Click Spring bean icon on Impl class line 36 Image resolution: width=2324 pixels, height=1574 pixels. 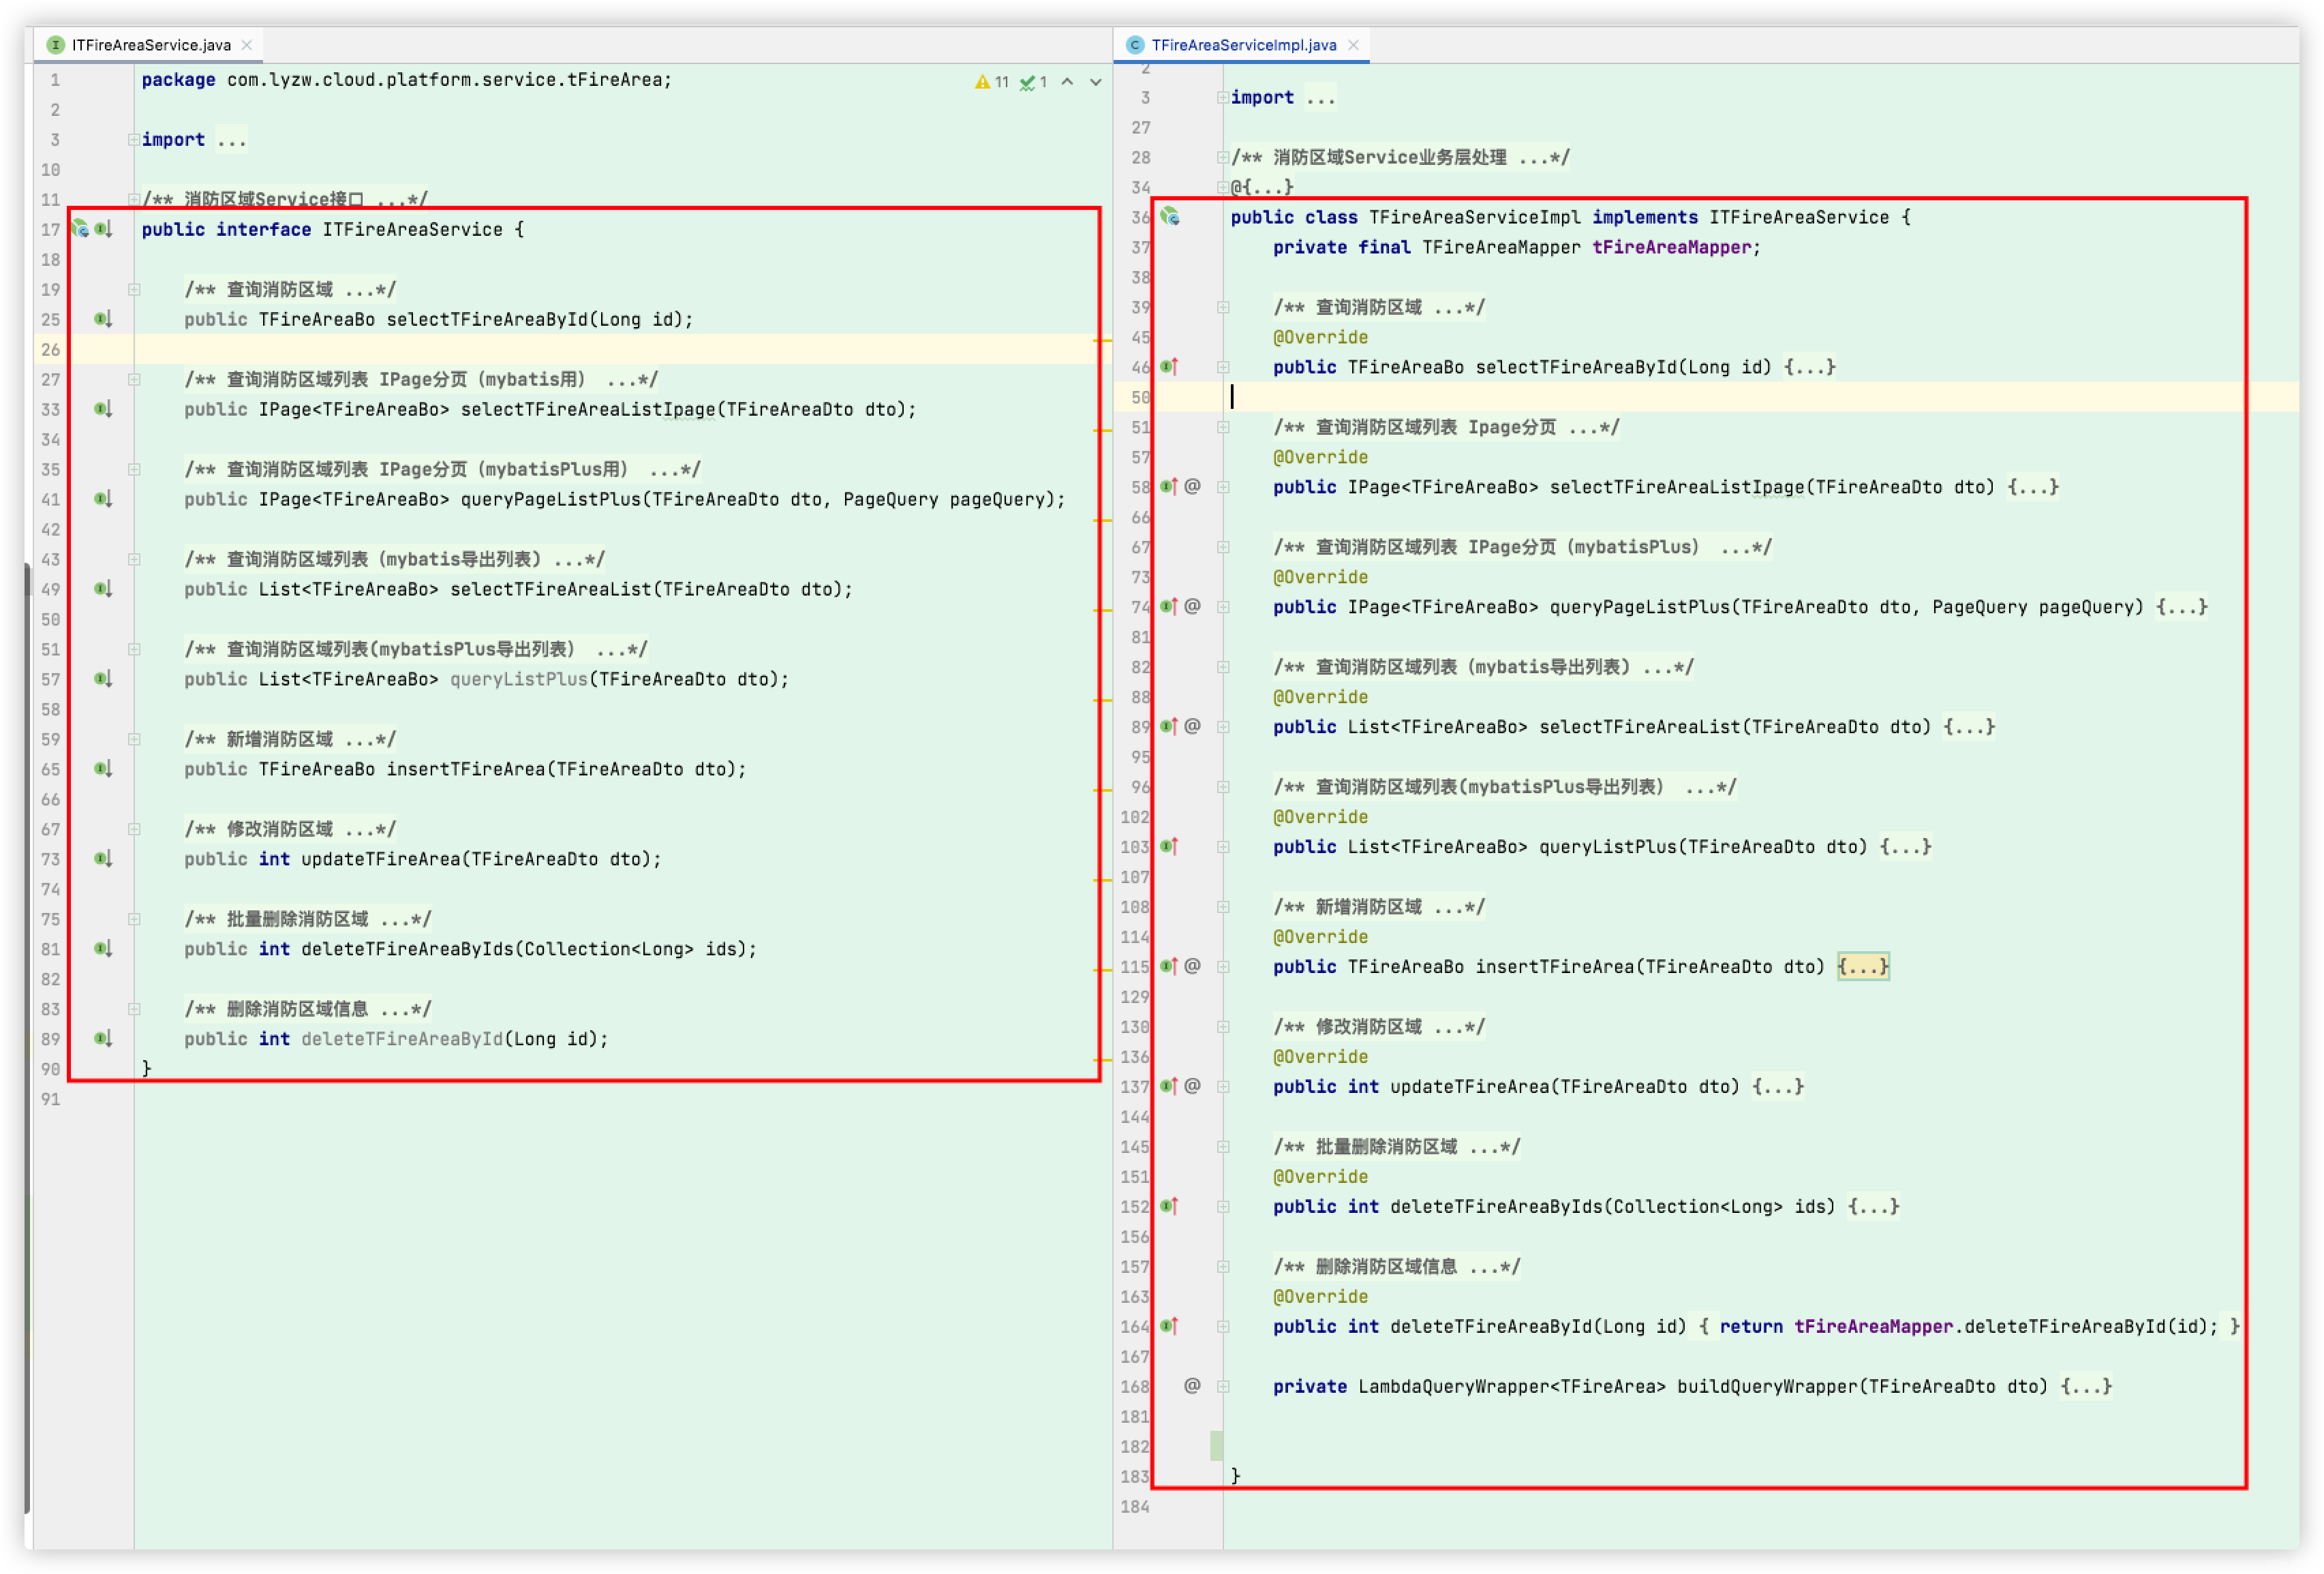[1170, 217]
